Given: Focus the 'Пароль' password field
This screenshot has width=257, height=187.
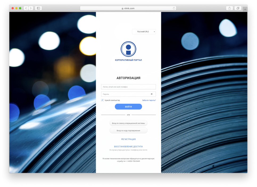Looking at the screenshot, I should click(x=128, y=94).
